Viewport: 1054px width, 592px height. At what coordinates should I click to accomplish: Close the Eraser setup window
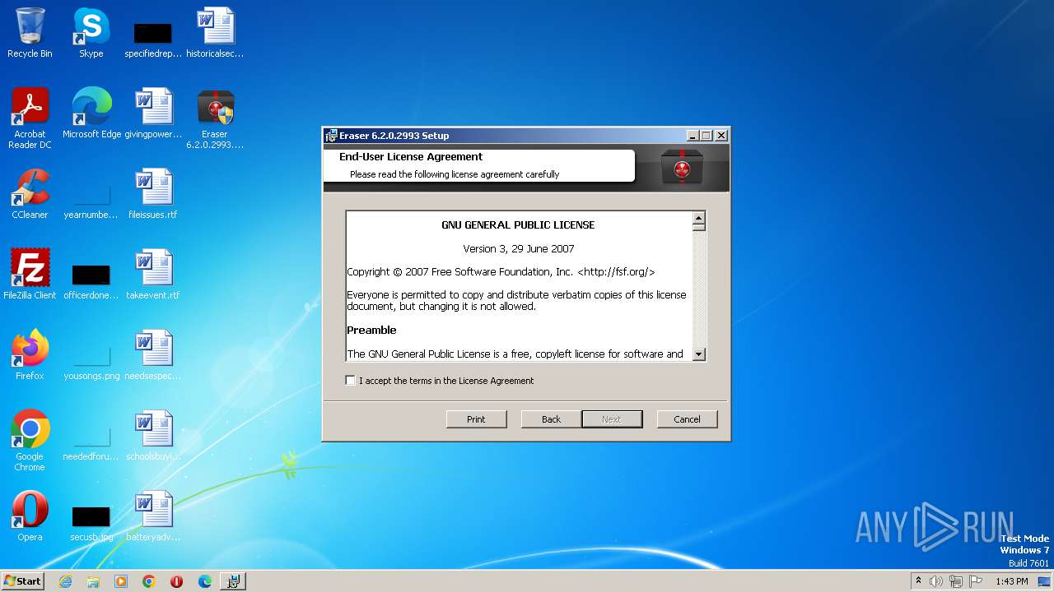[x=721, y=136]
